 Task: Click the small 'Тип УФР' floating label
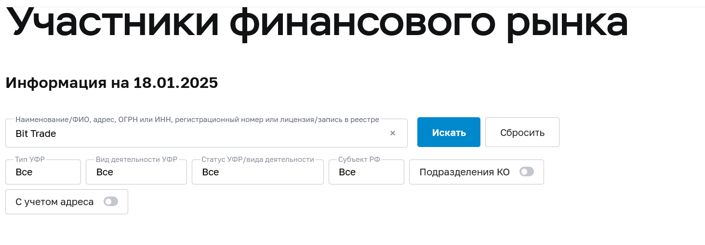point(30,159)
